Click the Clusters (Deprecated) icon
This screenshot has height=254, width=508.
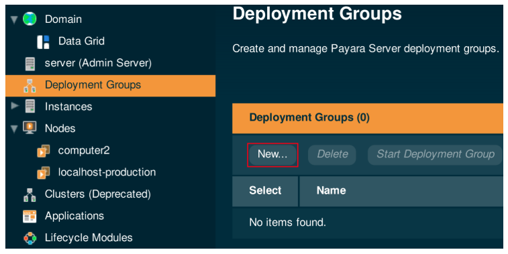pyautogui.click(x=30, y=195)
